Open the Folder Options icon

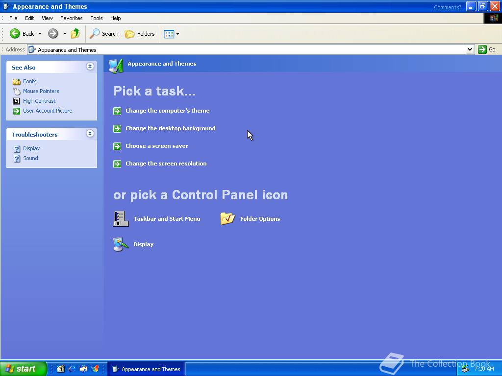point(260,219)
